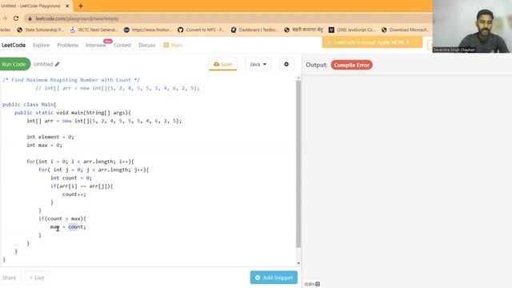This screenshot has height=288, width=512.
Task: Start a Live session
Action: (37, 278)
